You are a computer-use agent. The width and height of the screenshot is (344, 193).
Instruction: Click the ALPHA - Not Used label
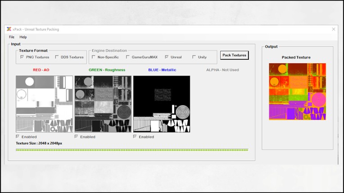[222, 70]
